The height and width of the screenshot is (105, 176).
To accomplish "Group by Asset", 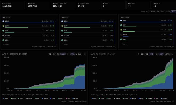I will 173,12.
